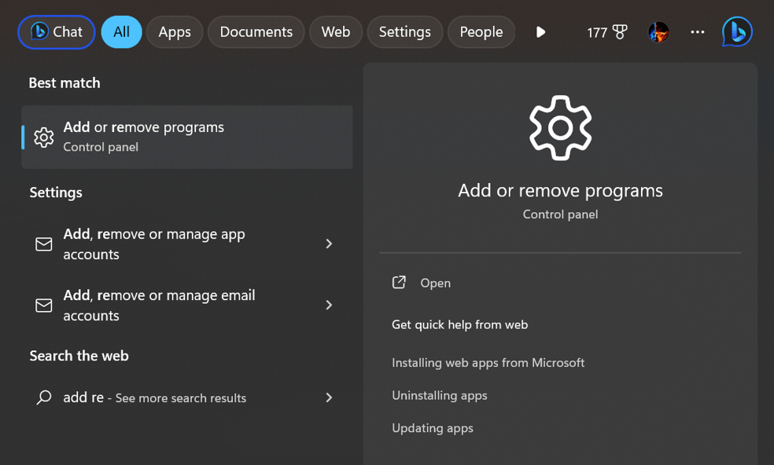Open Add or remove programs from preview pane
This screenshot has height=465, width=774.
[434, 283]
